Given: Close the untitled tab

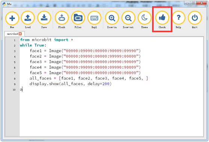Looking at the screenshot, I should (x=20, y=34).
